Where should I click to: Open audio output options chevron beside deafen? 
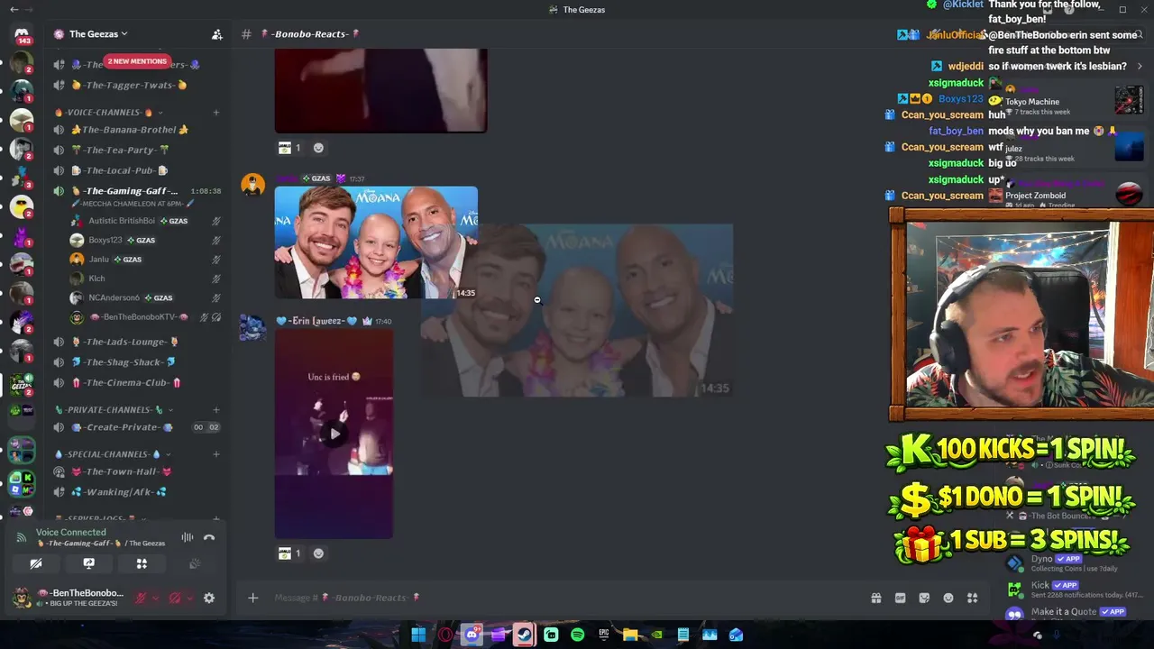point(189,598)
